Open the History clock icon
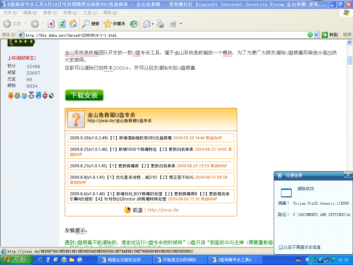This screenshot has height=265, width=353. tap(134, 24)
